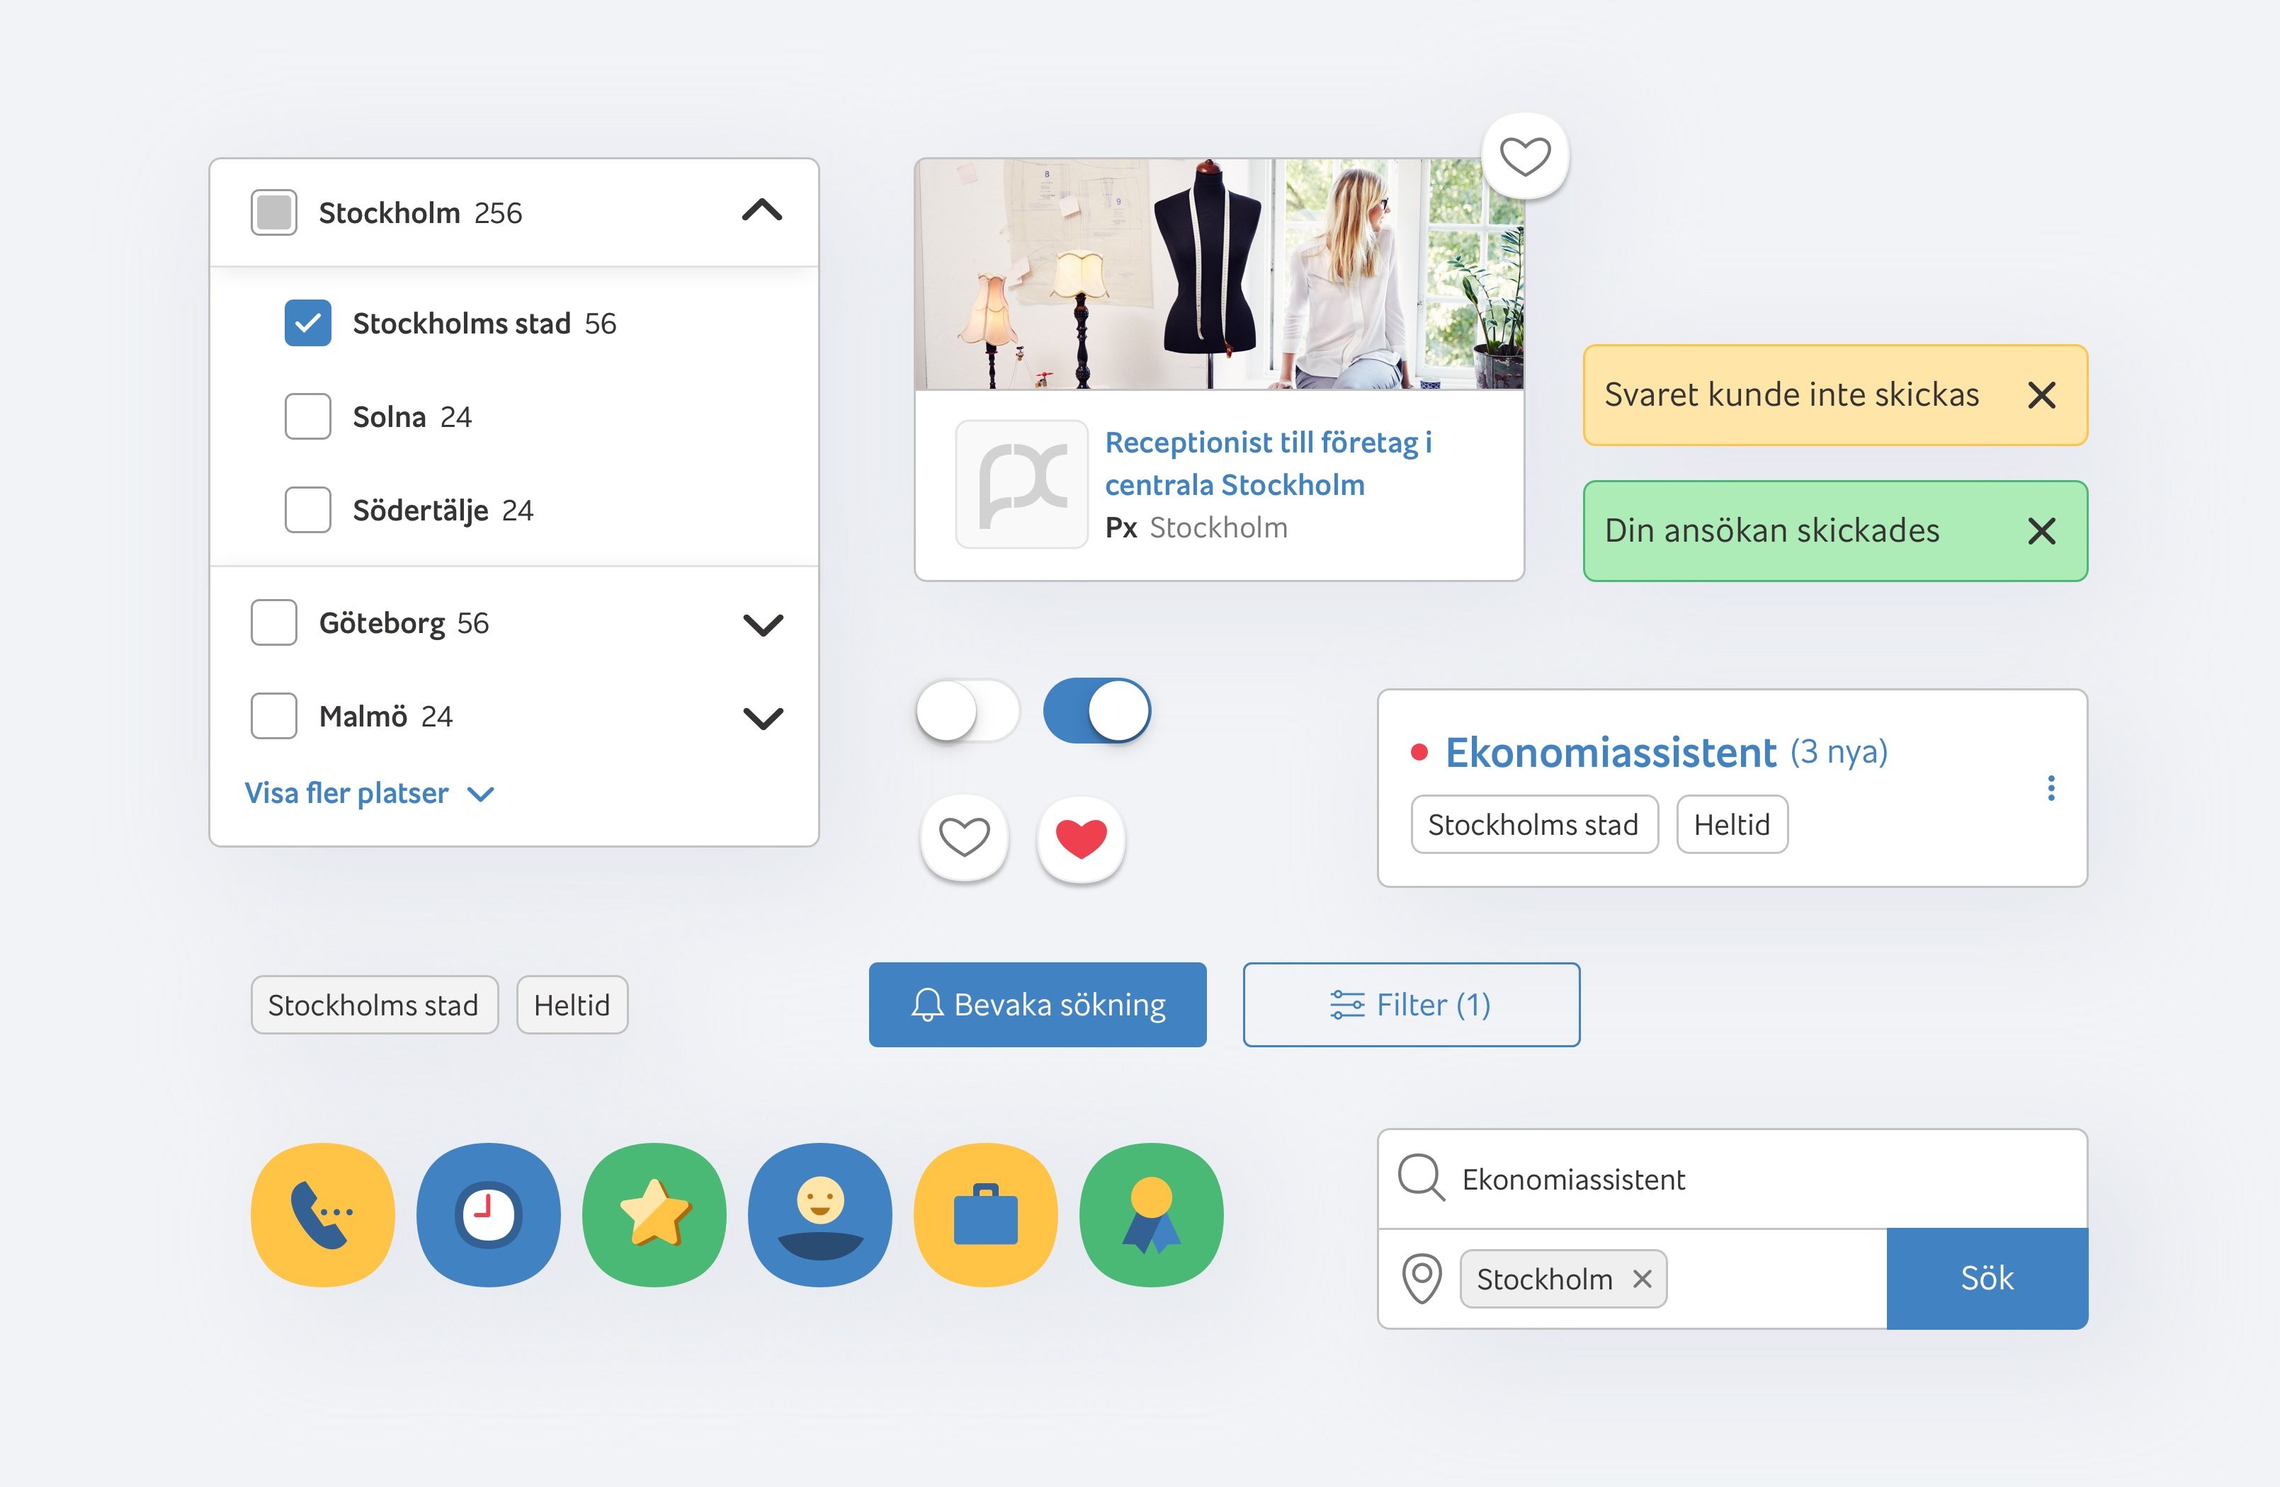Viewport: 2280px width, 1487px height.
Task: Click the Bevaka sökning button
Action: (1038, 1004)
